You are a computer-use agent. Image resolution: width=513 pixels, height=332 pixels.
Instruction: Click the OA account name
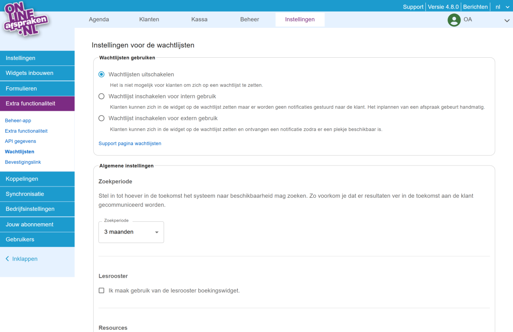tap(468, 19)
